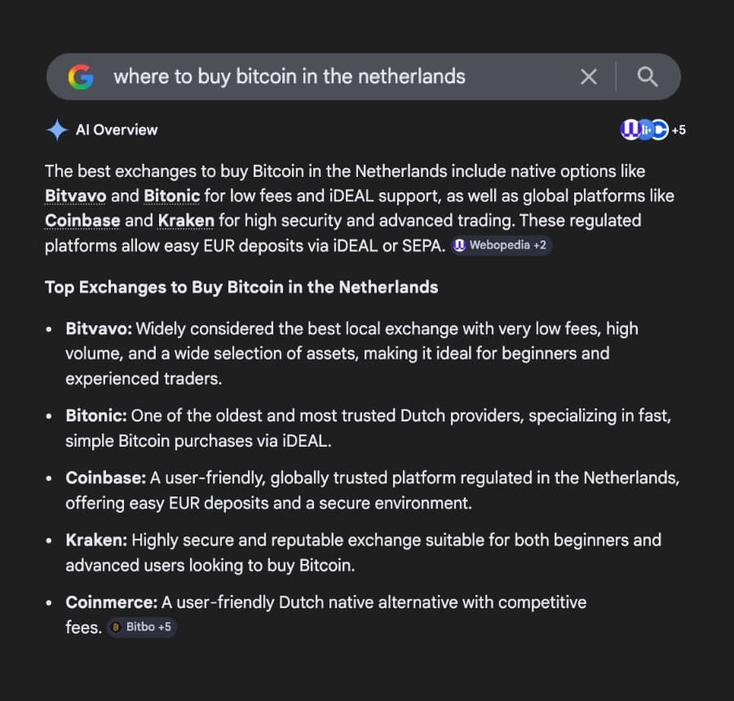Click the middle blue favicon in the source stack
734x701 pixels.
647,129
